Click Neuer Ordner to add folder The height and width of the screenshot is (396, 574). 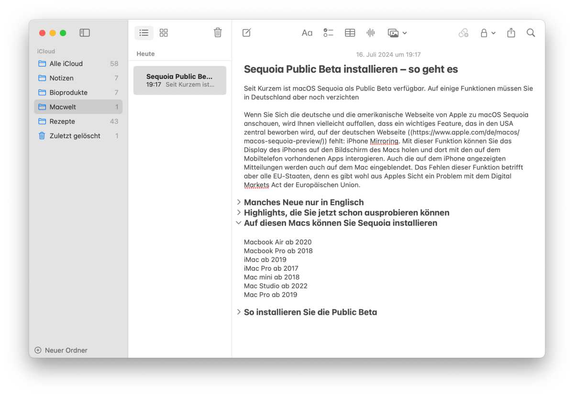coord(61,350)
